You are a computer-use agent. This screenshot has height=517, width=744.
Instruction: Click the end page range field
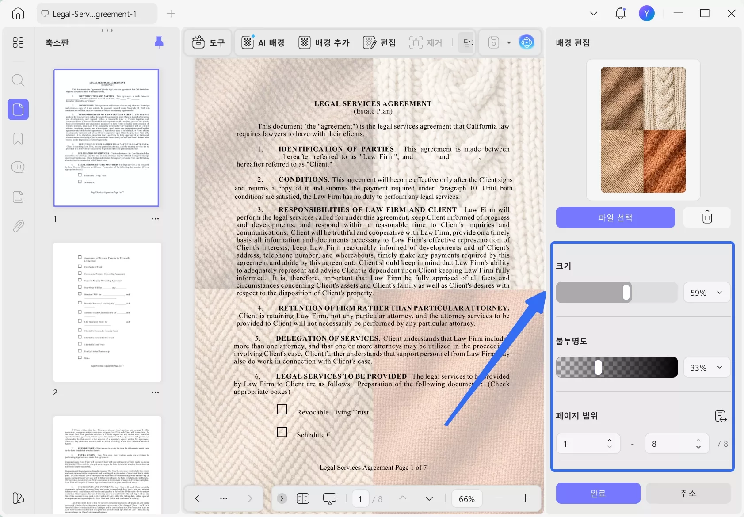click(677, 444)
